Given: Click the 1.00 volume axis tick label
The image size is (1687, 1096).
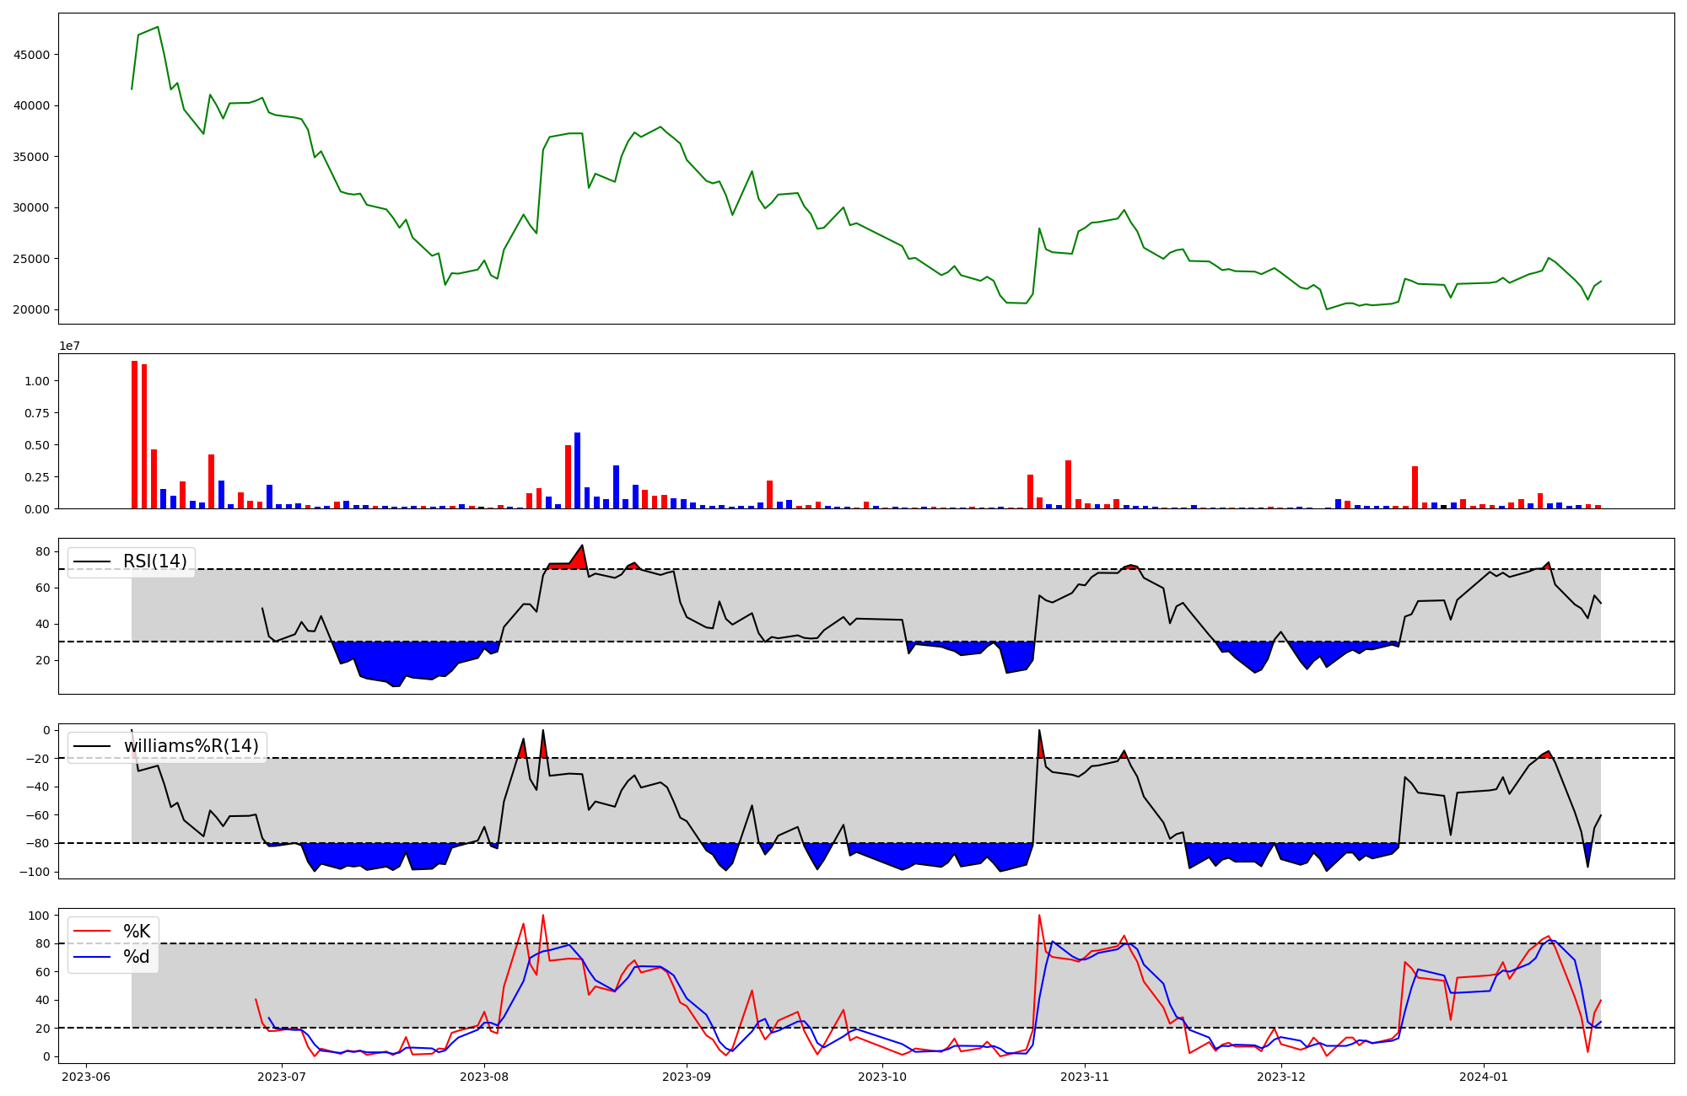Looking at the screenshot, I should tap(37, 381).
